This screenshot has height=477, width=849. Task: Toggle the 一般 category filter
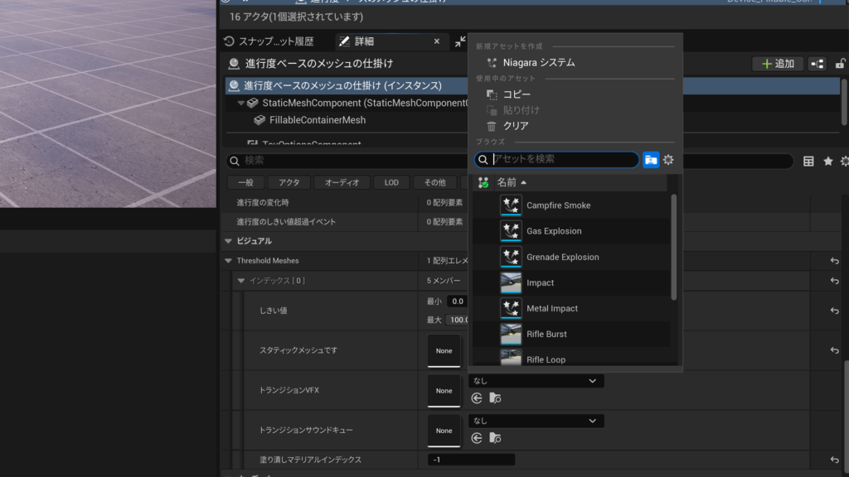pyautogui.click(x=245, y=183)
